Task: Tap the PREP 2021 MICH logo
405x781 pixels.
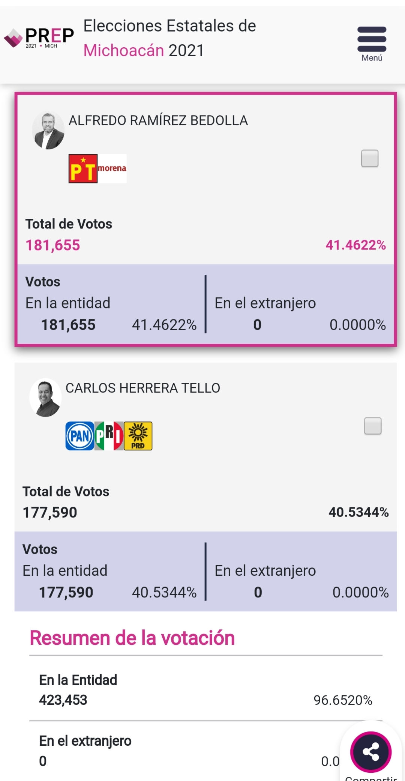Action: click(x=39, y=38)
